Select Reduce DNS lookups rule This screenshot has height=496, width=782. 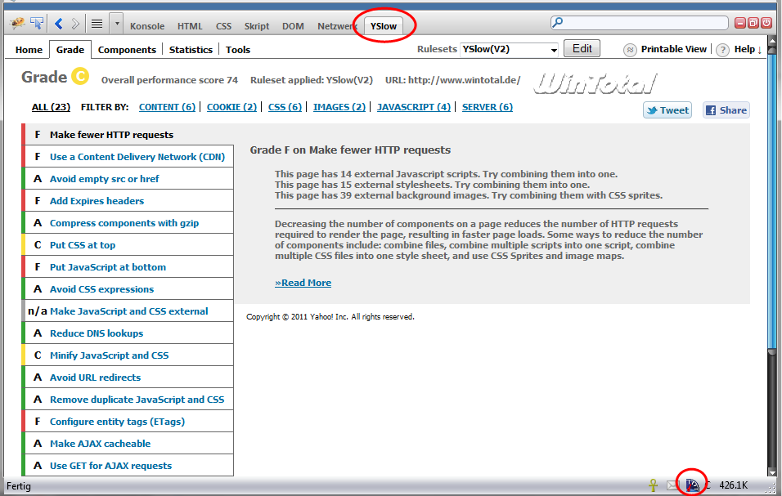128,333
